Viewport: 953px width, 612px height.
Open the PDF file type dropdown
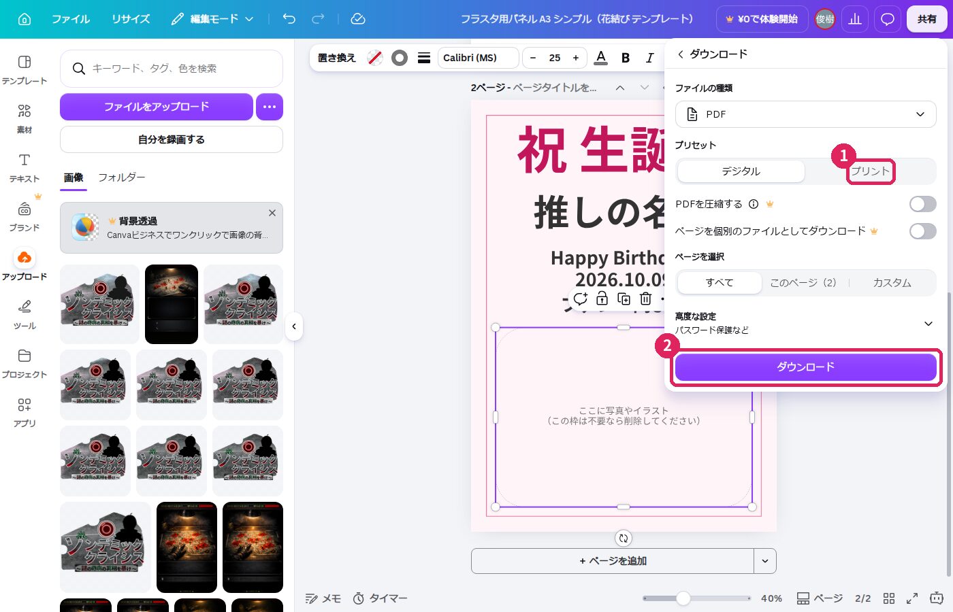tap(805, 114)
